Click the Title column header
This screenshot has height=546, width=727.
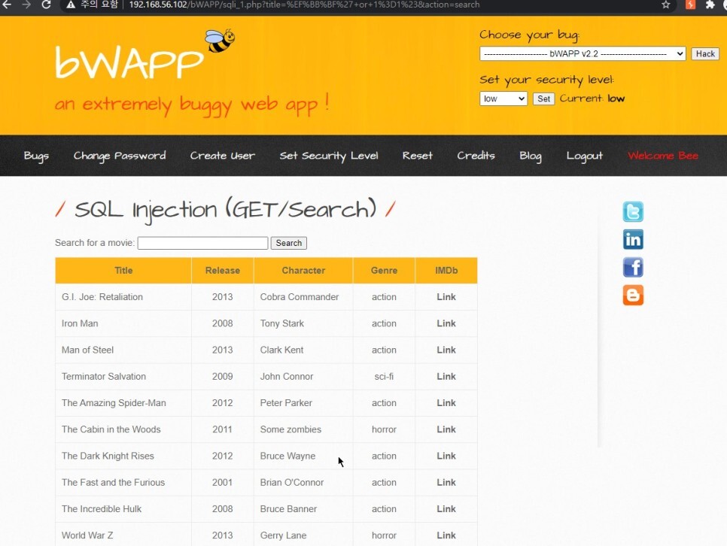[123, 271]
